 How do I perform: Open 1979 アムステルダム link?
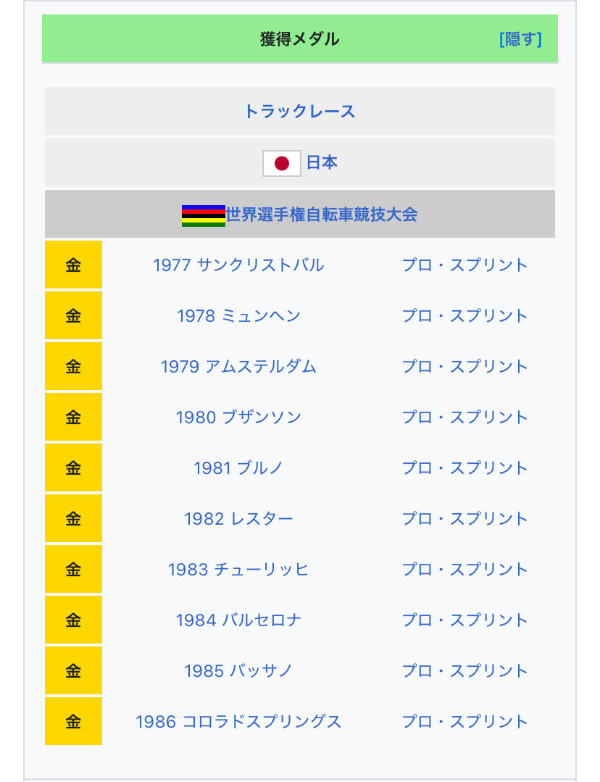coord(239,367)
